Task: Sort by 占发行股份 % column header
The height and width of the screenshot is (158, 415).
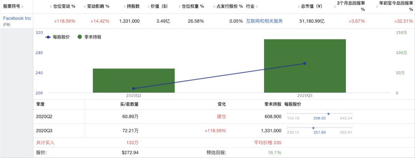Action: coord(228,7)
